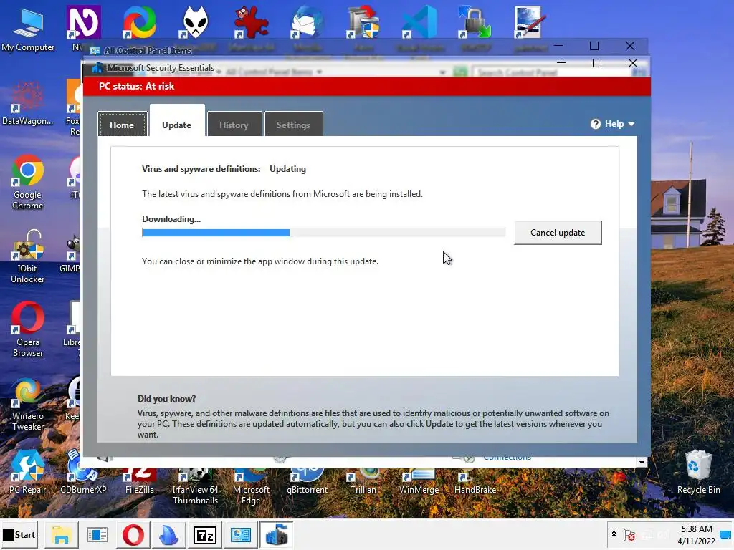Select the Update tab
734x550 pixels.
pos(176,122)
